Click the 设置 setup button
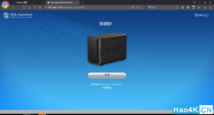Viewport: 214px width, 115px height. point(107,75)
